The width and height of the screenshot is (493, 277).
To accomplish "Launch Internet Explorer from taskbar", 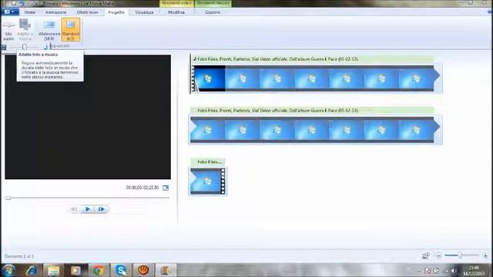I will point(31,270).
